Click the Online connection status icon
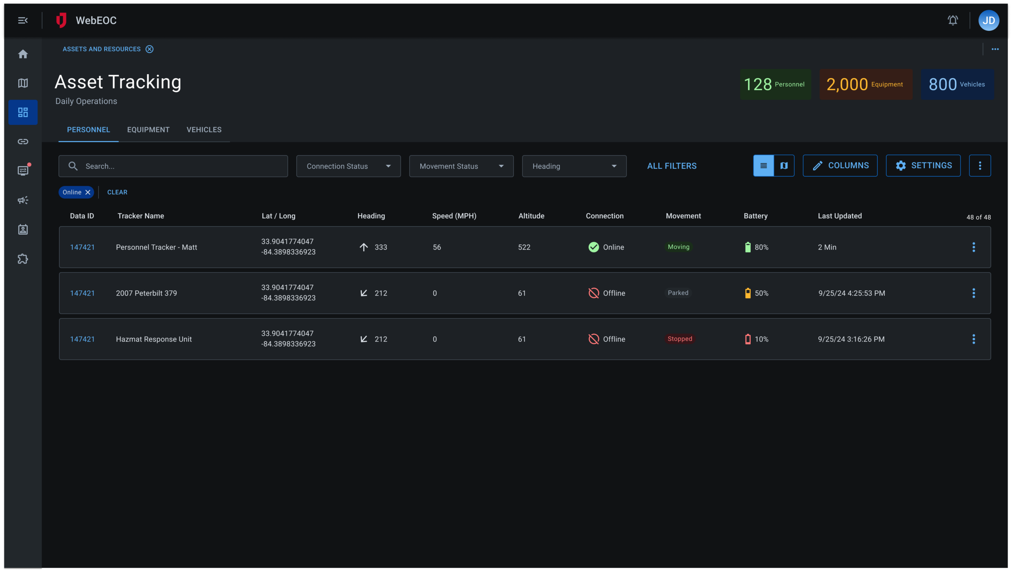 click(x=593, y=247)
